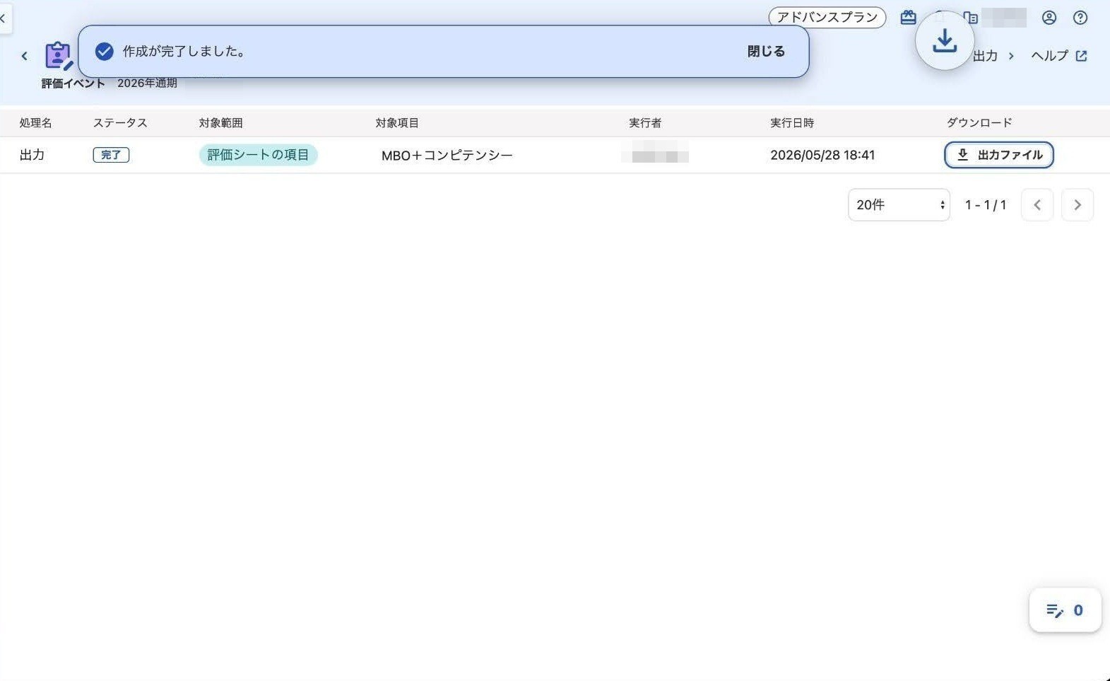Click the 対象項目 column header
Viewport: 1110px width, 681px height.
[x=397, y=123]
